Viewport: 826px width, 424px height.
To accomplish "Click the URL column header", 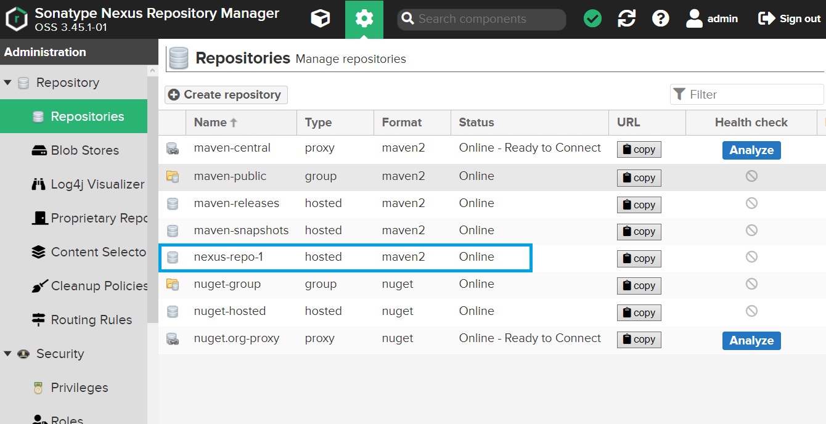I will pyautogui.click(x=647, y=123).
